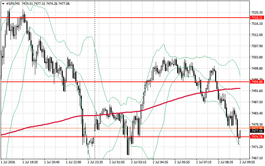
Task: Select the #SPX.M5 chart title text
Action: (x=13, y=3)
